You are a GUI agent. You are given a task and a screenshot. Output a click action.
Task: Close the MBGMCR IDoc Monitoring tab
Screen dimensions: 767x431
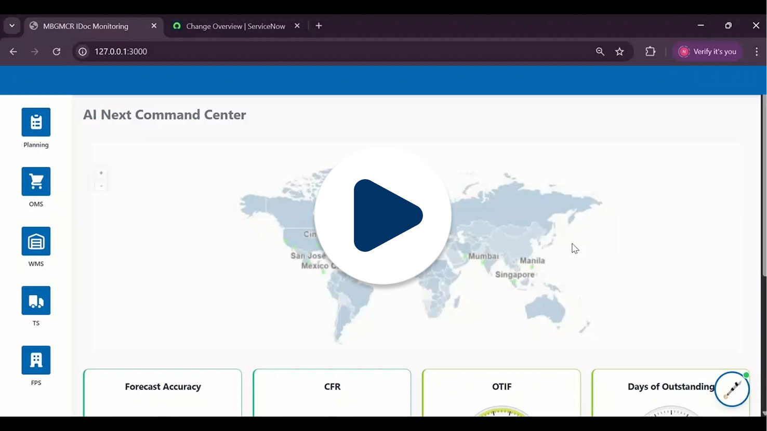coord(154,25)
